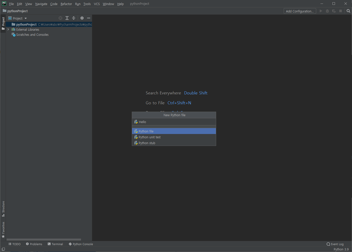Open the Terminal tool window

[x=55, y=244]
